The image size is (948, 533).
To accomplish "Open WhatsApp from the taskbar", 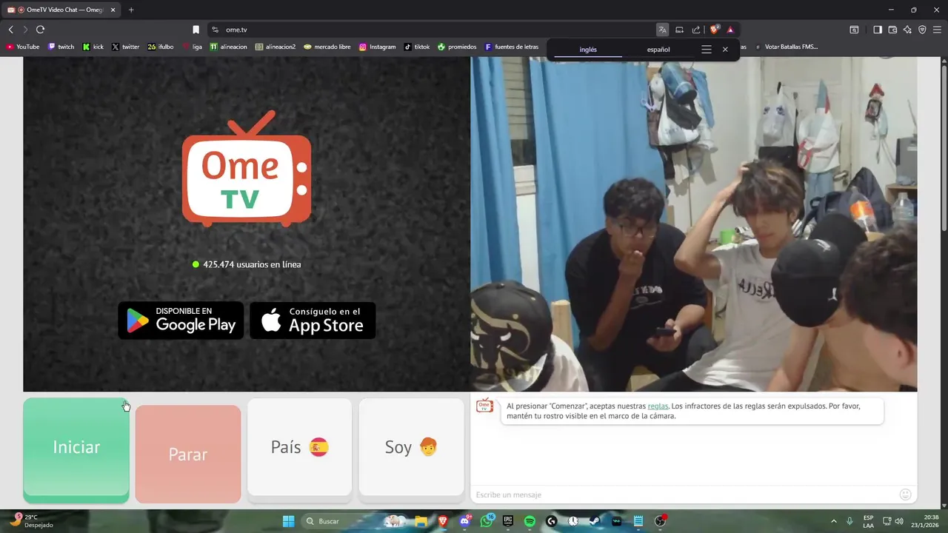I will [x=487, y=521].
